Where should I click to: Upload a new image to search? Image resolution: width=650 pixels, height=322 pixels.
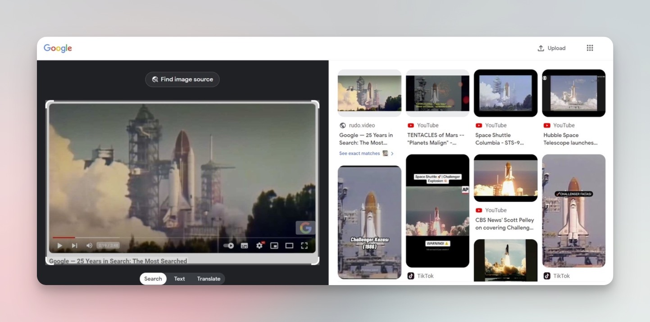tap(551, 48)
